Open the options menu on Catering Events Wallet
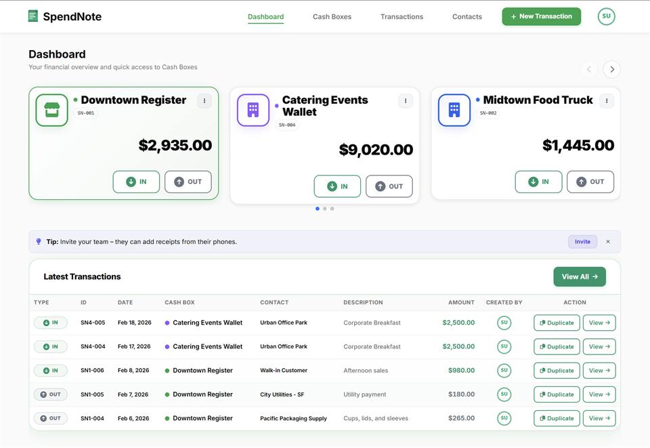Image resolution: width=650 pixels, height=448 pixels. pos(405,100)
